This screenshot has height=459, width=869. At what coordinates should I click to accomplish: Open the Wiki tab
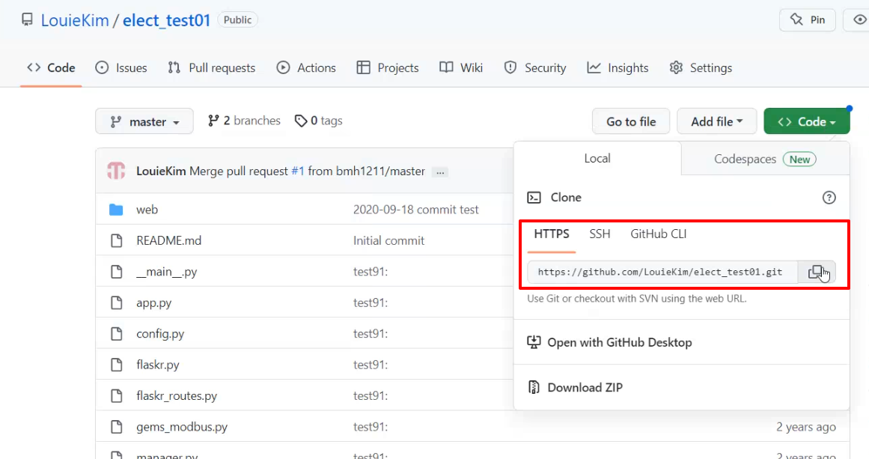[461, 67]
